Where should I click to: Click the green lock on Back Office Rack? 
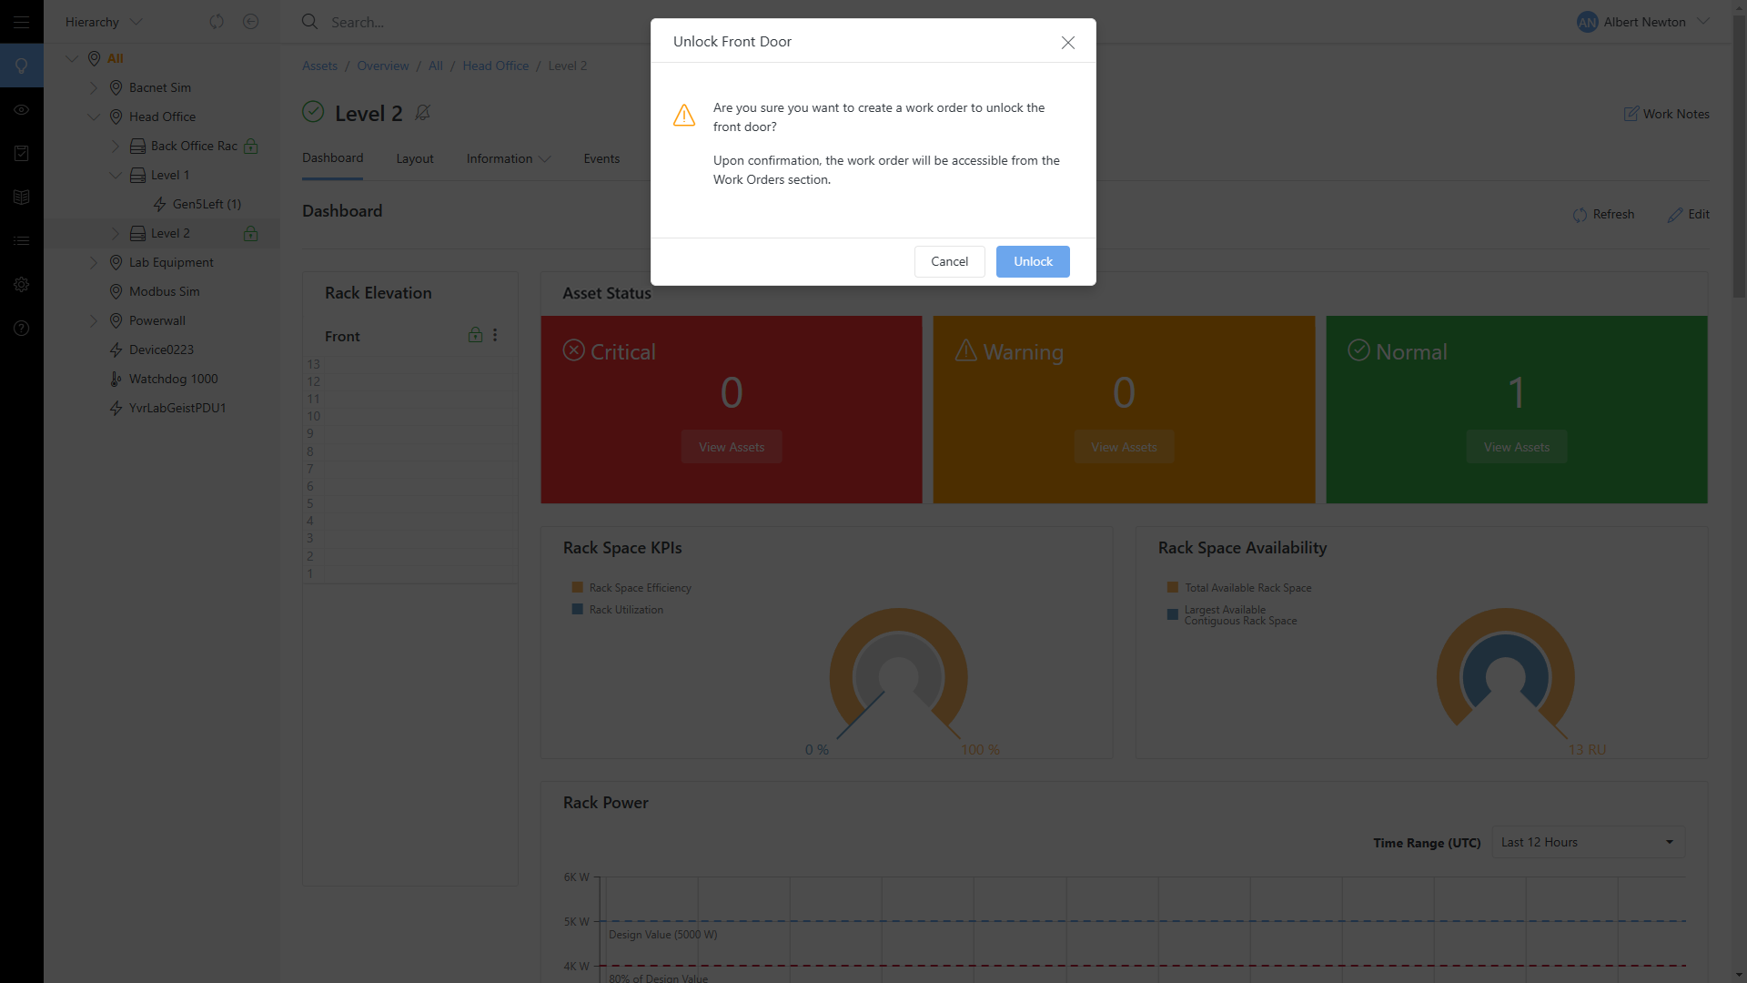[x=251, y=146]
